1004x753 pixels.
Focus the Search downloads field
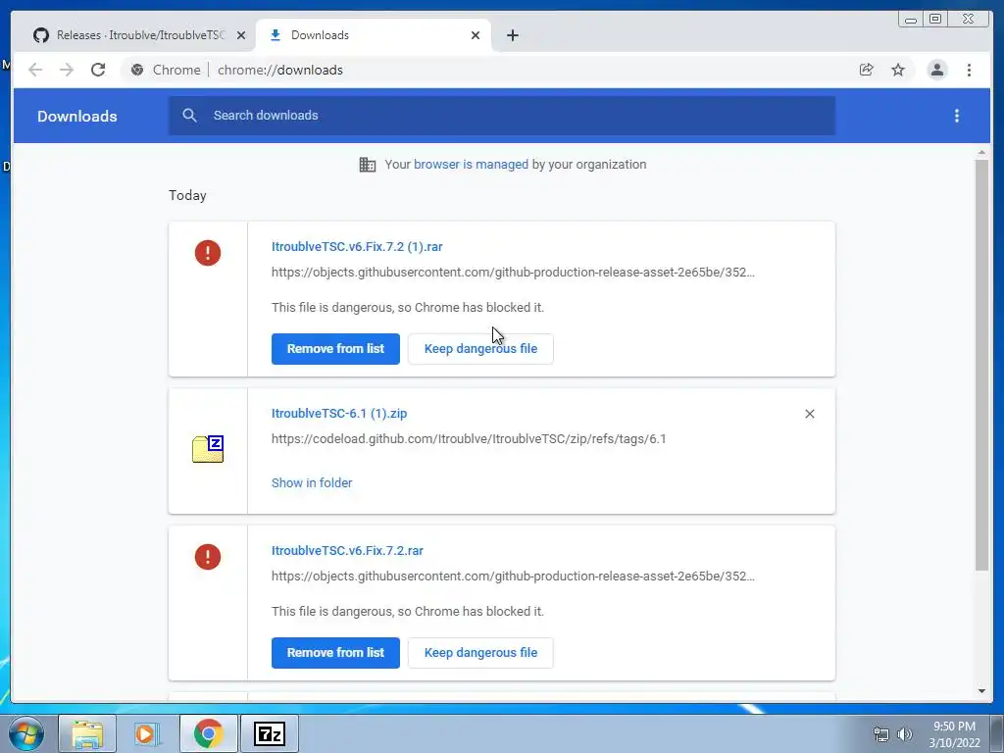tap(502, 116)
